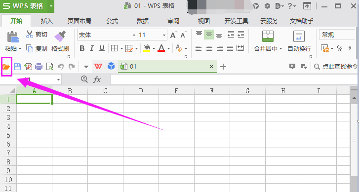
Task: Select column D header
Action: click(141, 91)
